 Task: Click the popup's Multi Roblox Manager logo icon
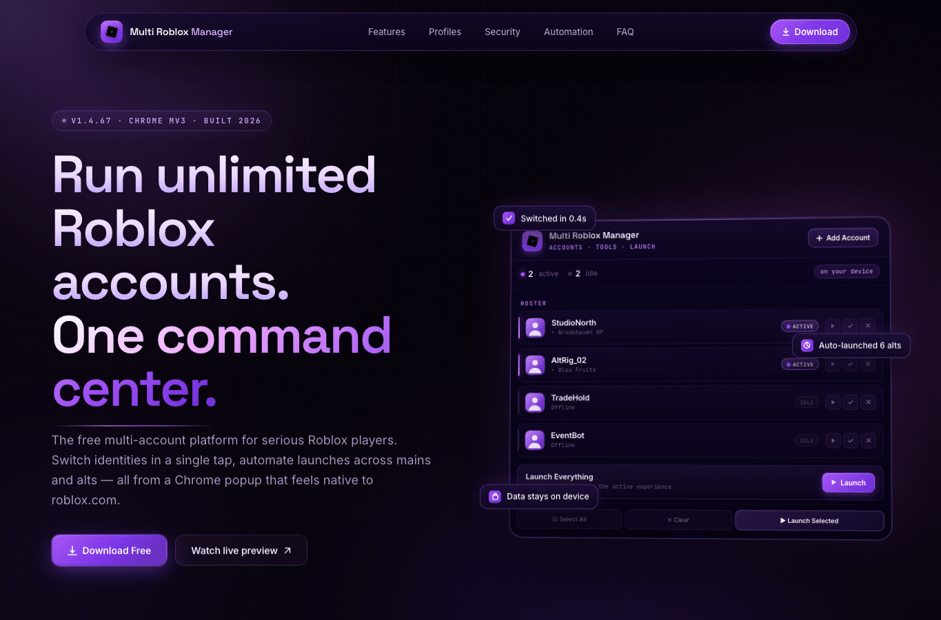click(532, 241)
